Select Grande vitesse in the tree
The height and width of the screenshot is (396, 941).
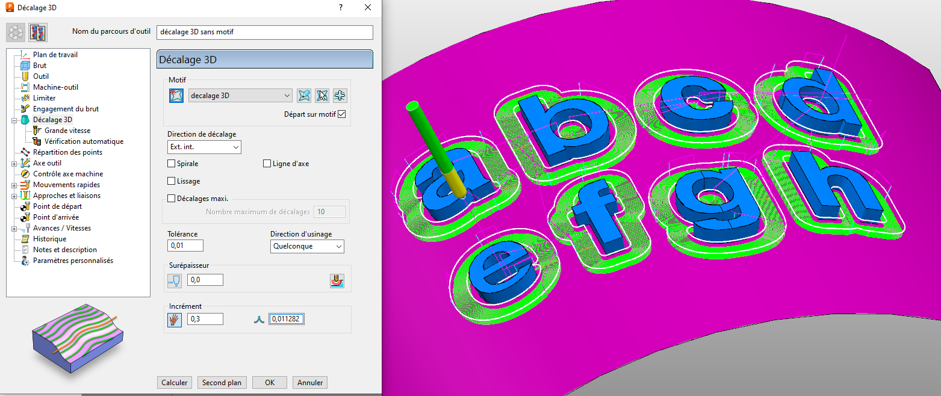click(x=67, y=131)
